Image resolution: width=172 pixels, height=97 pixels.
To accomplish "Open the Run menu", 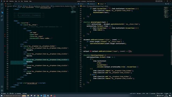I will [22, 1].
